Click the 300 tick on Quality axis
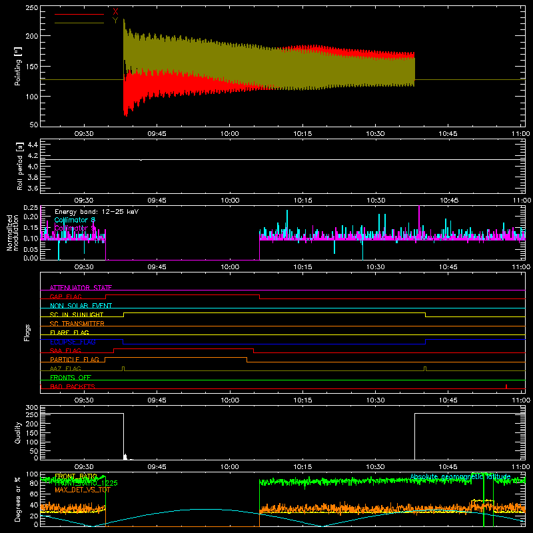 [x=32, y=408]
